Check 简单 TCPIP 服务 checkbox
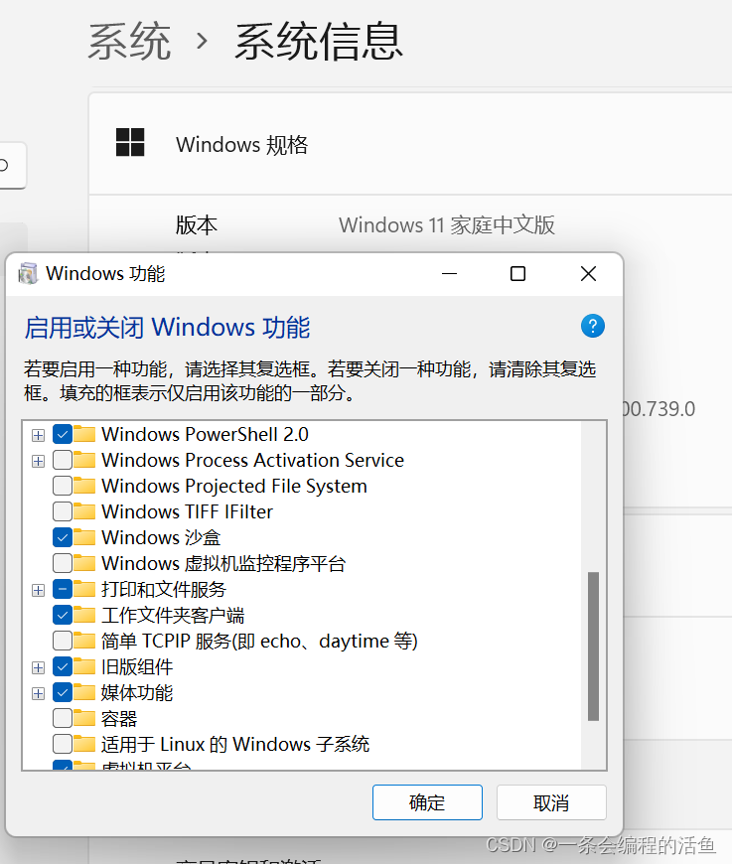 pyautogui.click(x=63, y=641)
